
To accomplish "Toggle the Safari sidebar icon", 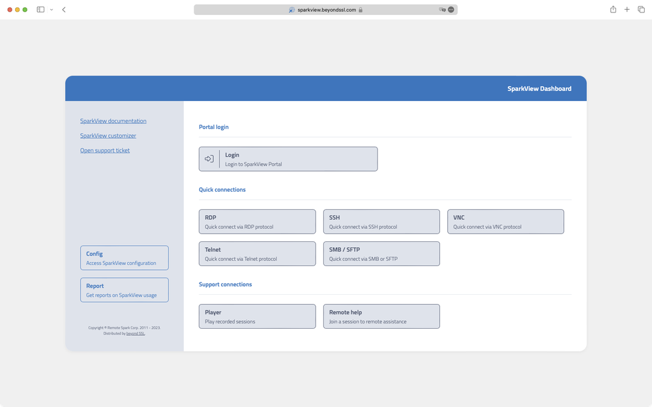I will coord(40,10).
